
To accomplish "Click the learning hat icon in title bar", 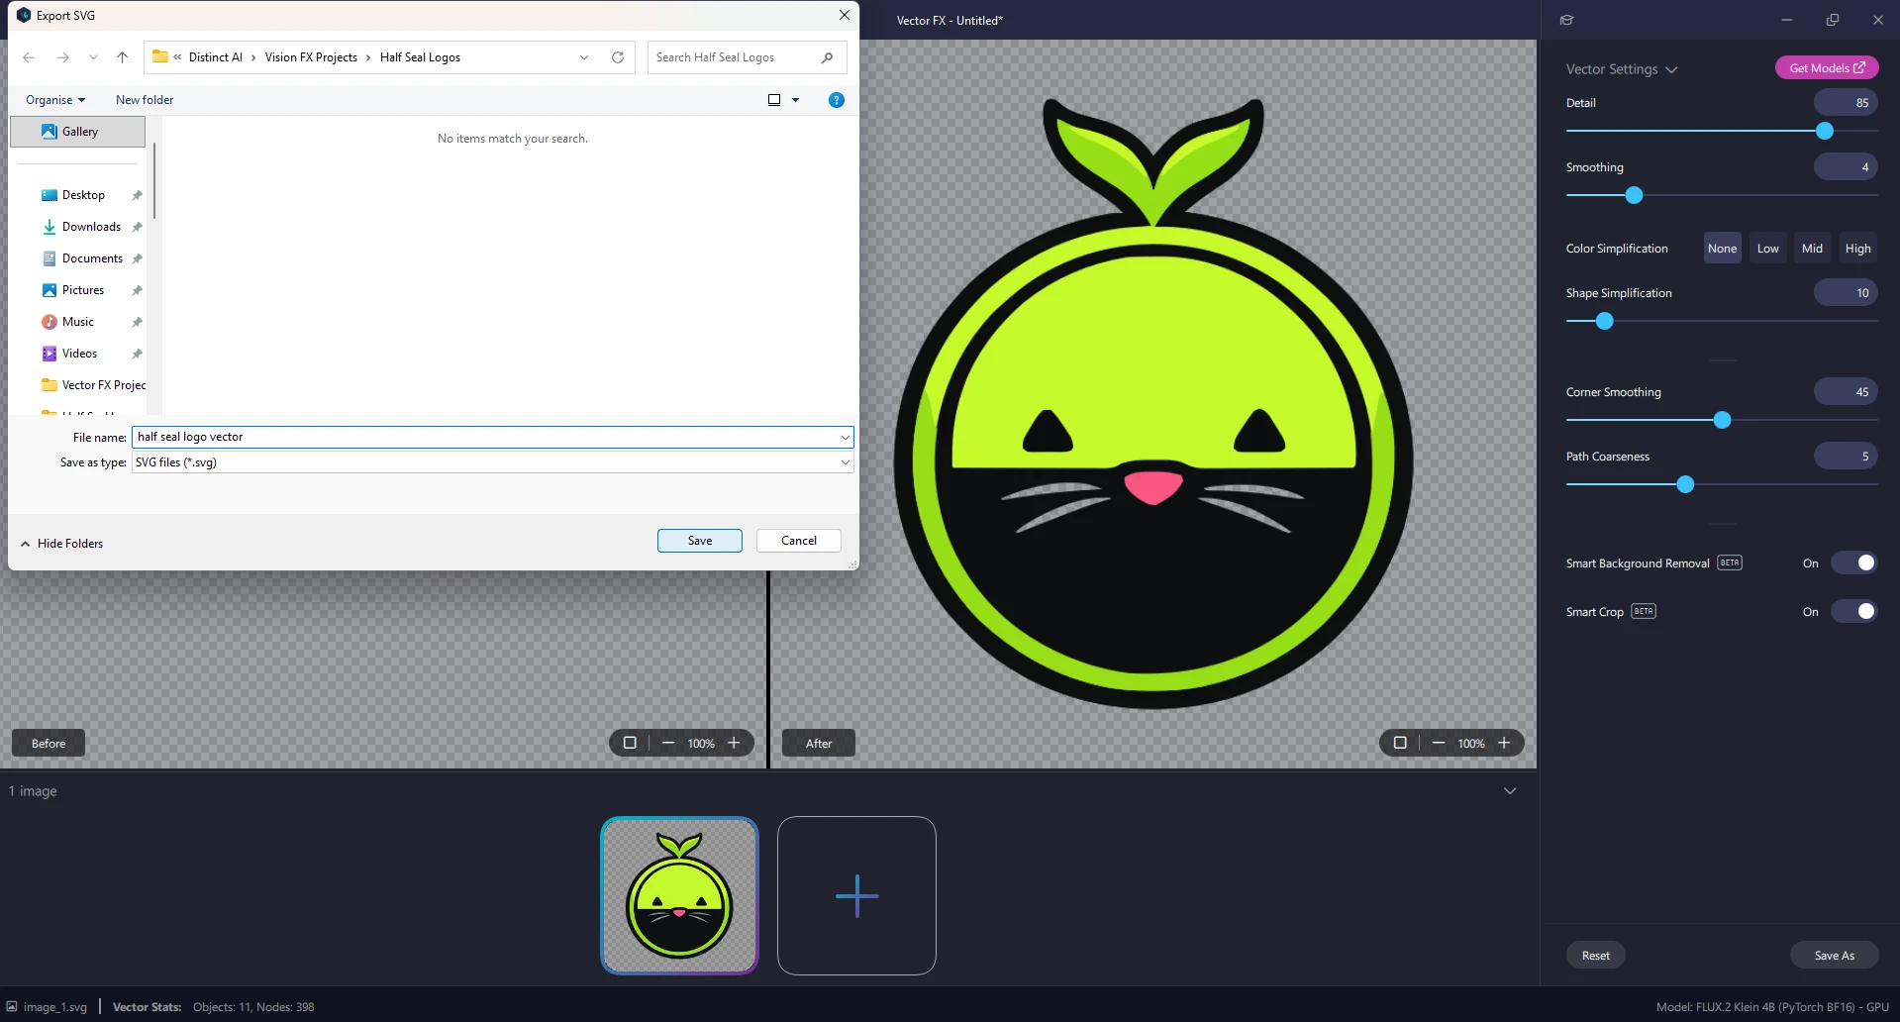I will pos(1566,20).
